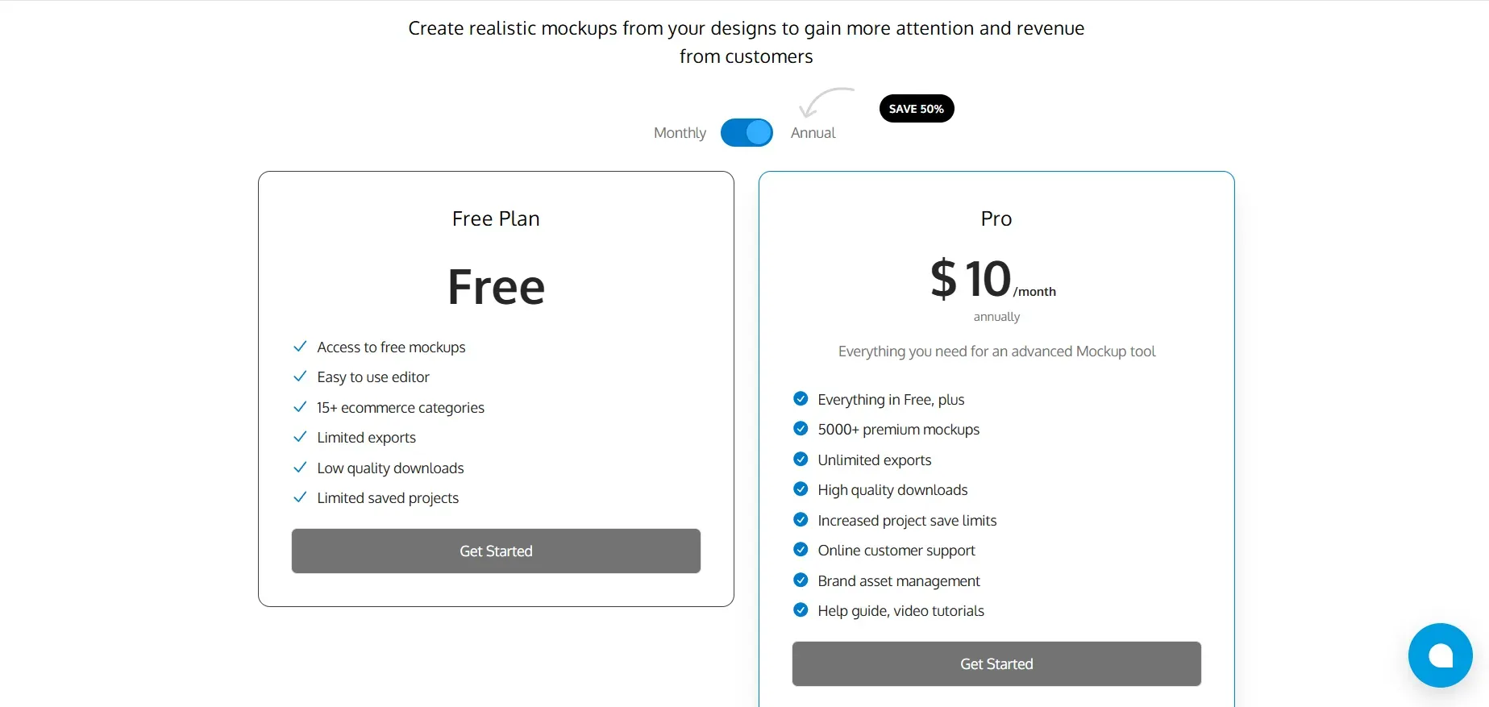Click the Free Plan heading

(x=495, y=218)
